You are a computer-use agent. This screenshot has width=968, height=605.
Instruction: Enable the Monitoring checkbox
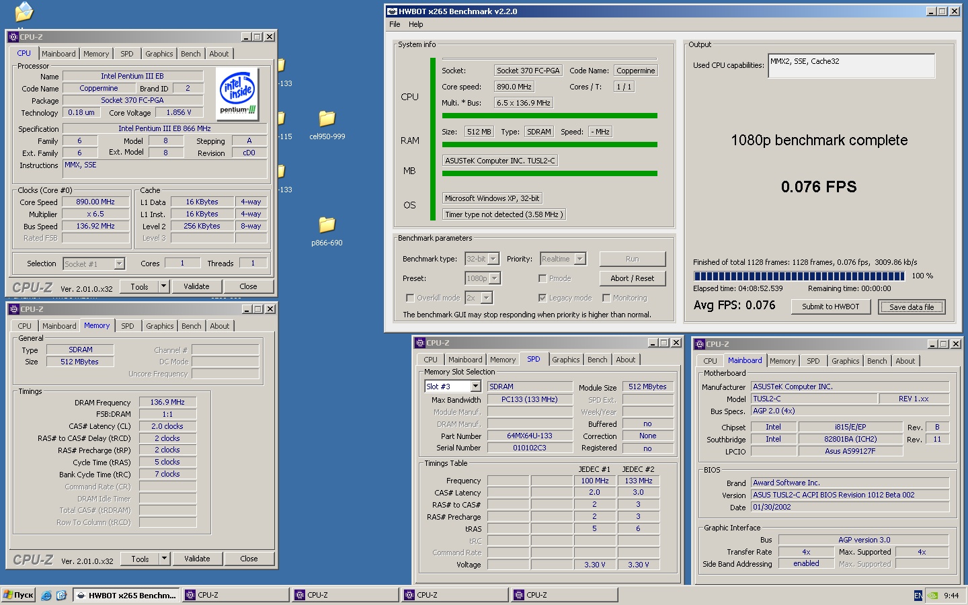[x=606, y=298]
